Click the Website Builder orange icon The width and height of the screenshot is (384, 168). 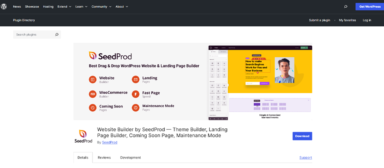93,80
